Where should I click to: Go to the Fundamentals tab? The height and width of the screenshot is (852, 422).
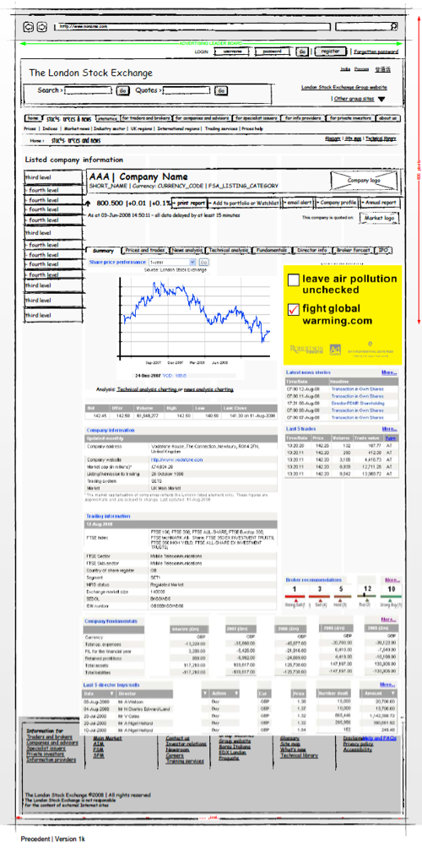pos(272,251)
